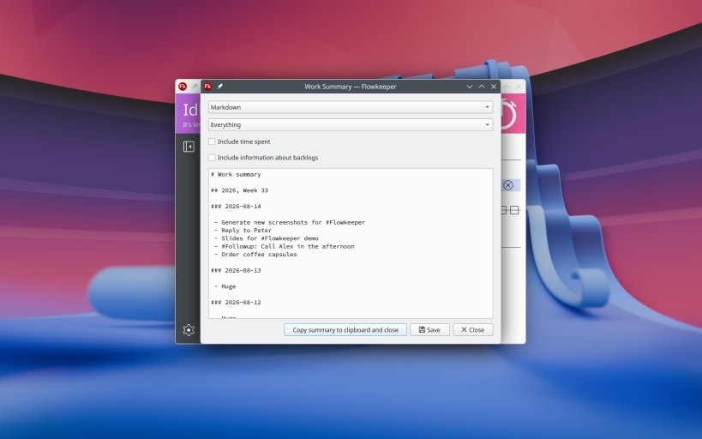Open settings gear in Flowkeeper main window
The height and width of the screenshot is (439, 702).
(x=189, y=330)
